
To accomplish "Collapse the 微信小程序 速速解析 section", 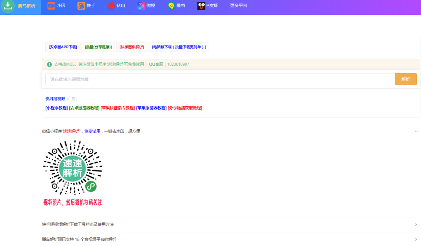I will [231, 131].
